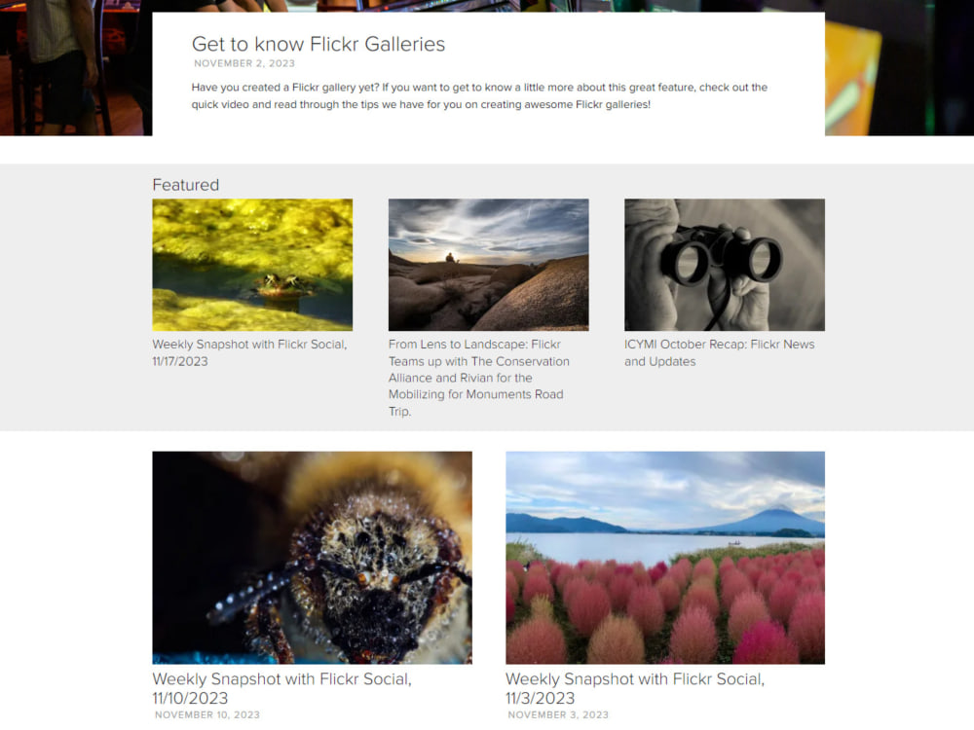Open the 'From Lens to Landscape' featured article link
974x730 pixels.
(x=479, y=378)
